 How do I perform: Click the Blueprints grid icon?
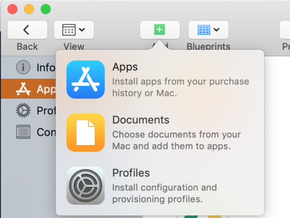click(x=204, y=29)
